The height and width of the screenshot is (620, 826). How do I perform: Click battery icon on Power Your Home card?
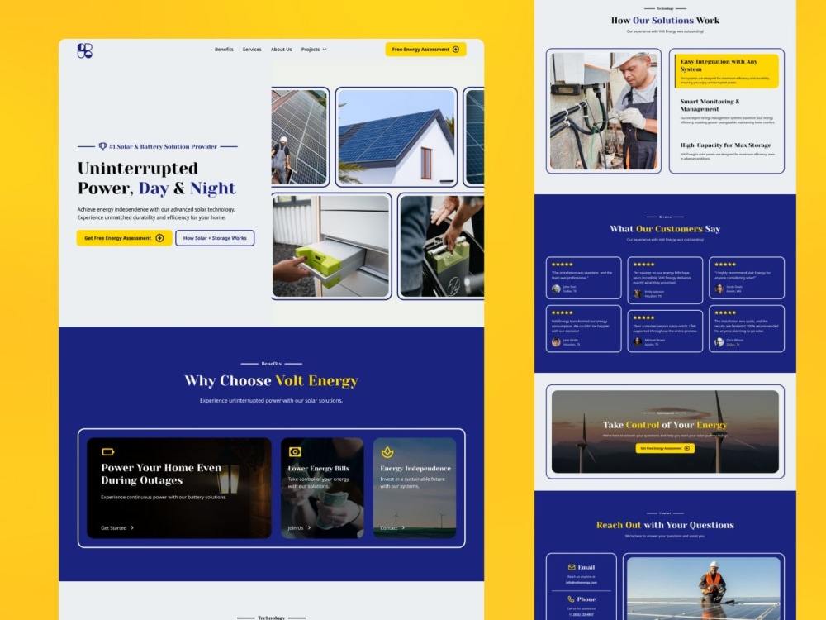(x=108, y=452)
